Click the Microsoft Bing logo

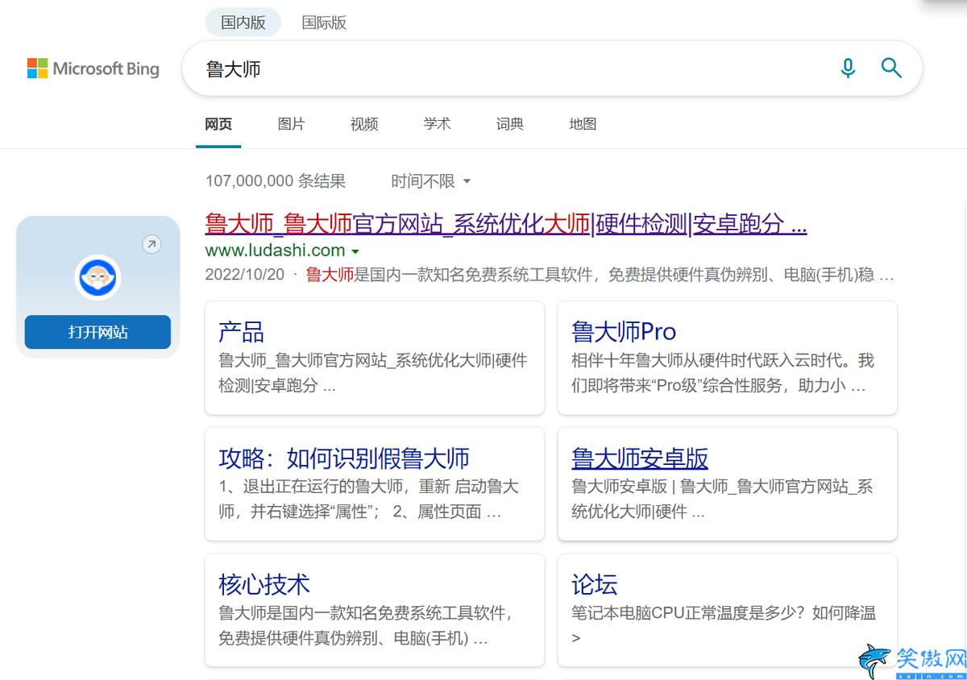tap(93, 69)
